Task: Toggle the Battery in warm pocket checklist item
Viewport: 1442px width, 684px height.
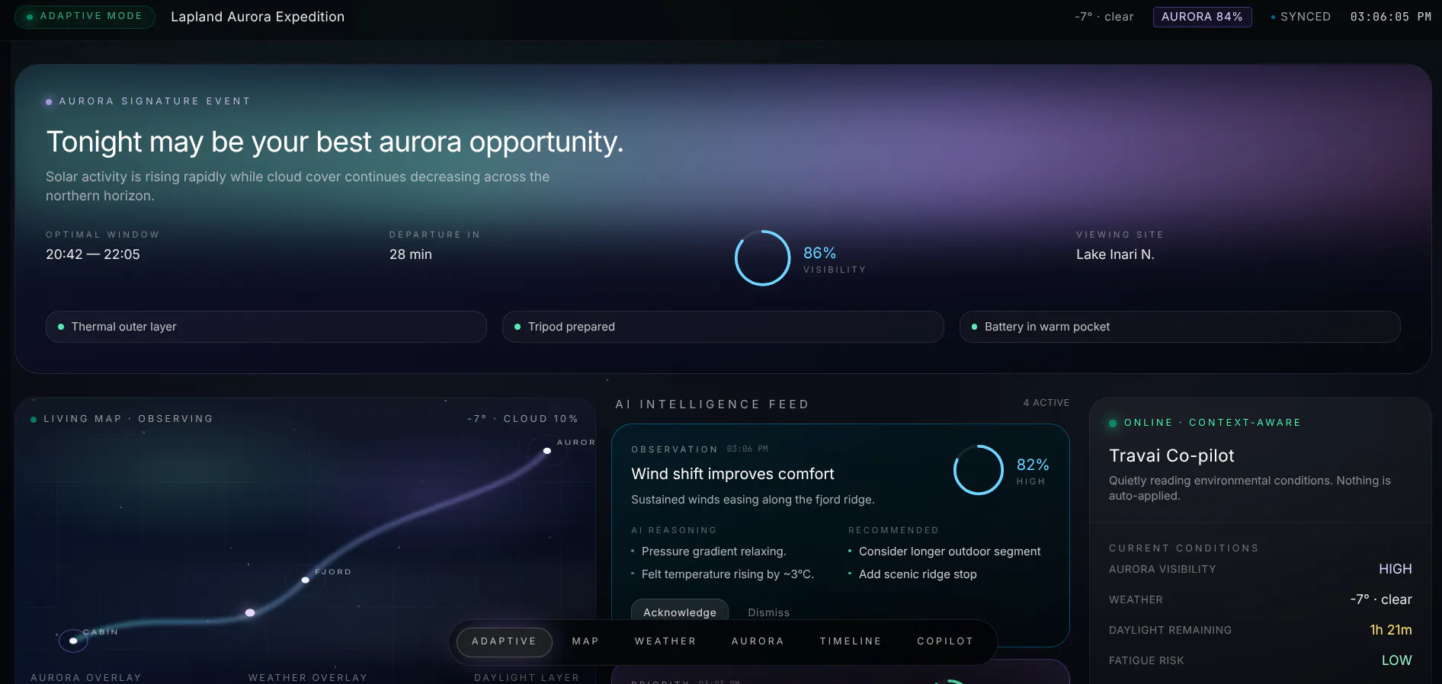Action: coord(1180,327)
